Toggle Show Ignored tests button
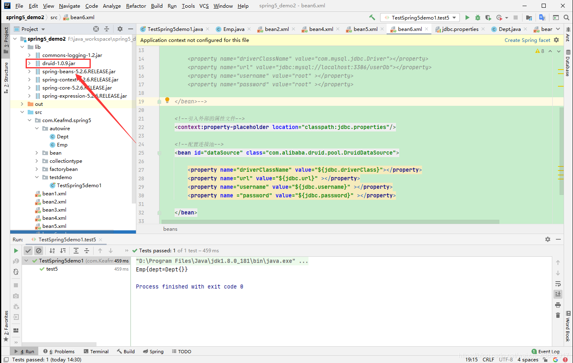The width and height of the screenshot is (573, 363). point(39,251)
